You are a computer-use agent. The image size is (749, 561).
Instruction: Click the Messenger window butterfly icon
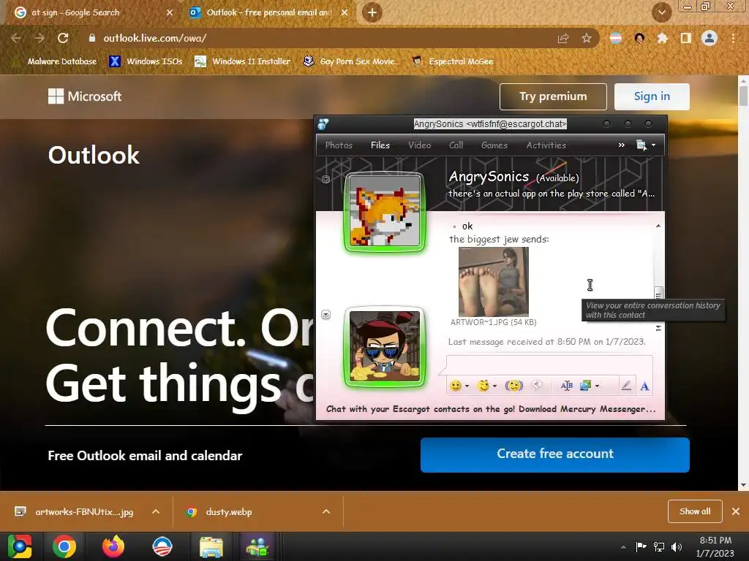click(x=323, y=124)
